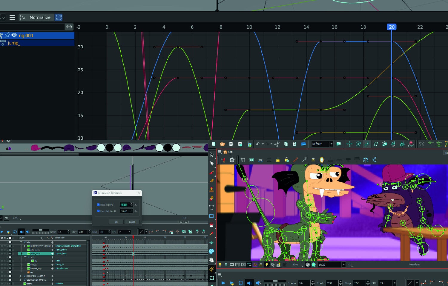Select the Brush tool
Viewport: 448px width, 286px height.
pos(212,172)
